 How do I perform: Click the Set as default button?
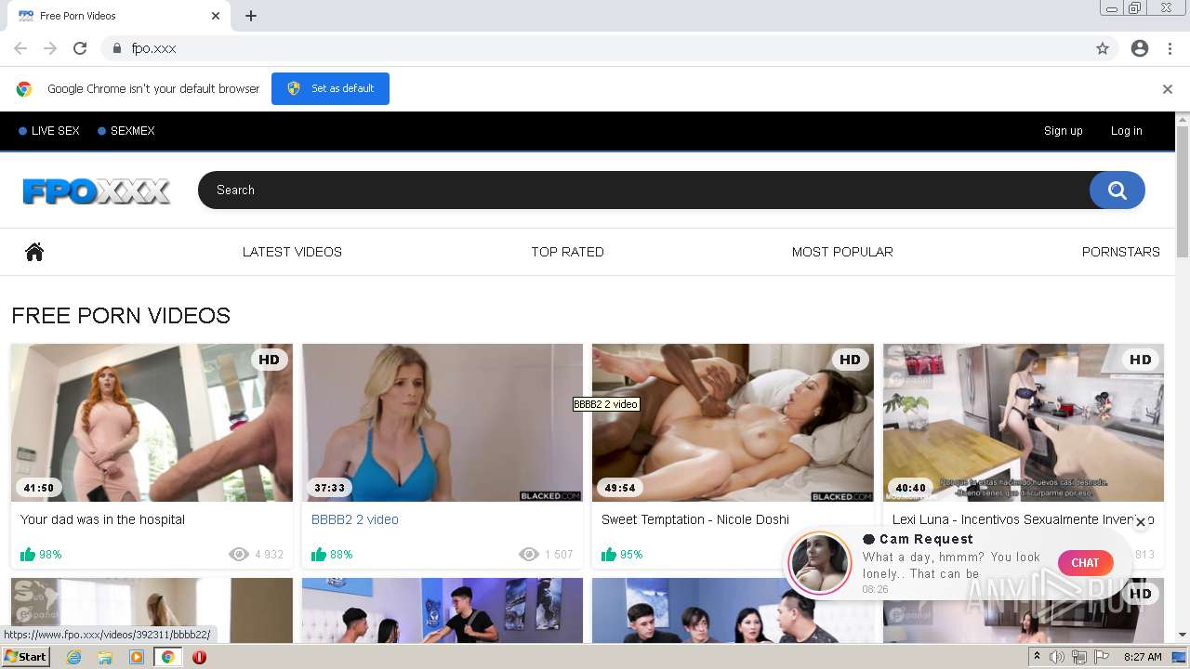pos(330,88)
